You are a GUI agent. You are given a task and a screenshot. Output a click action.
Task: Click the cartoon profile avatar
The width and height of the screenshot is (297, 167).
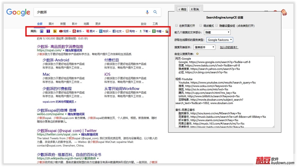click(284, 13)
